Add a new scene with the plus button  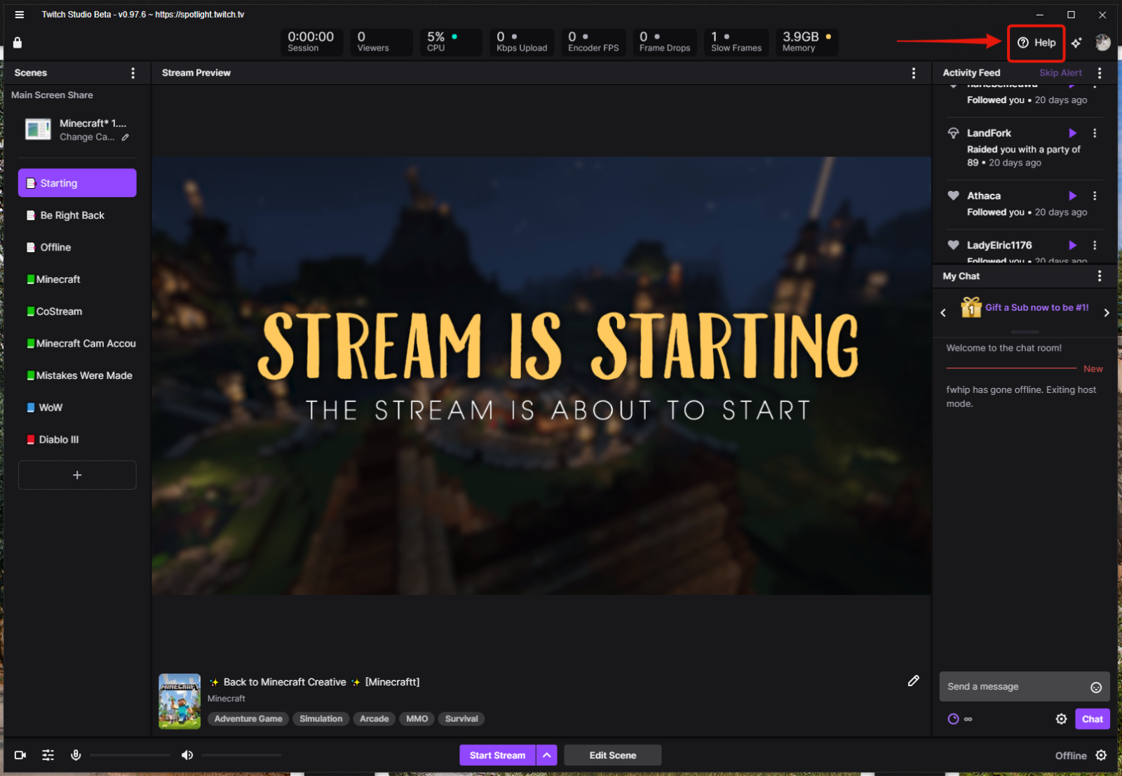click(x=77, y=475)
